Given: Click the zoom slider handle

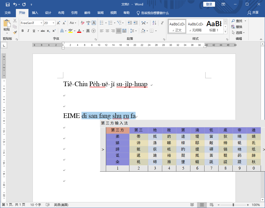Looking at the screenshot, I should click(x=233, y=205).
